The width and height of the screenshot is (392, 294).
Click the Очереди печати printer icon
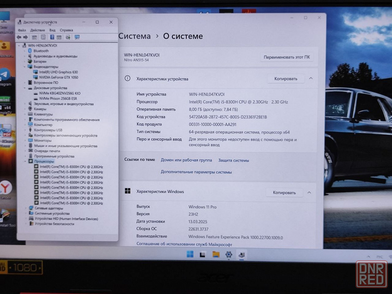[x=31, y=151]
